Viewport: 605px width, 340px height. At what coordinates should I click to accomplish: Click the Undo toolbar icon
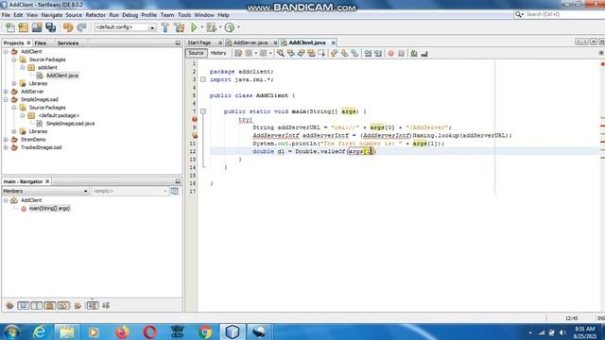point(68,27)
